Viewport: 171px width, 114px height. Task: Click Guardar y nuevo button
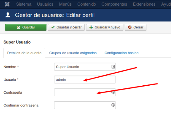[105, 27]
